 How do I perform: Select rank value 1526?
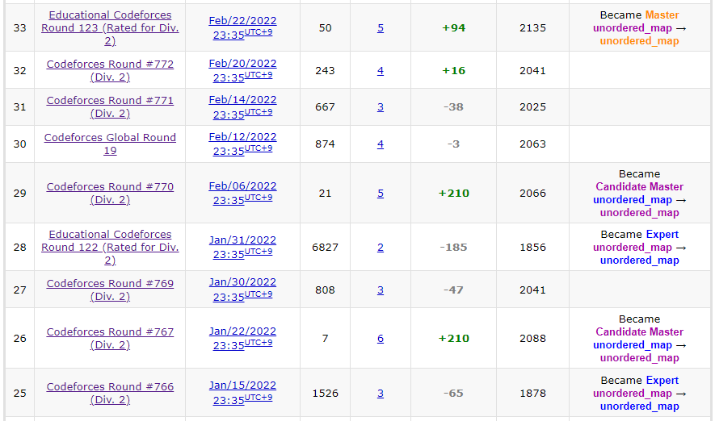(x=325, y=394)
